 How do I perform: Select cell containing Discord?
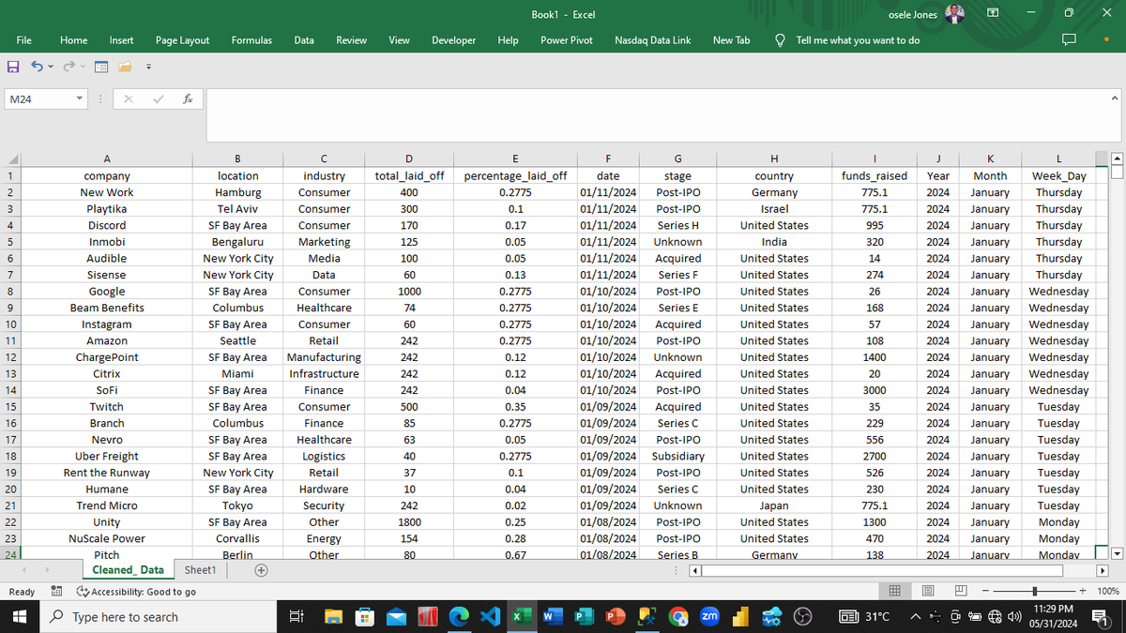click(107, 225)
